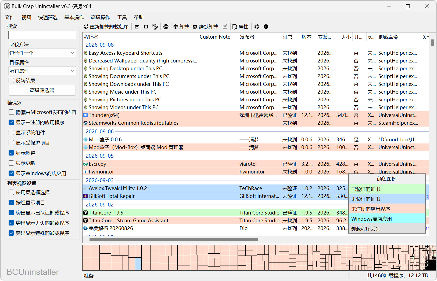Click the Thunder(x64) app icon
Screen dimensions: 437x281
pyautogui.click(x=85, y=115)
